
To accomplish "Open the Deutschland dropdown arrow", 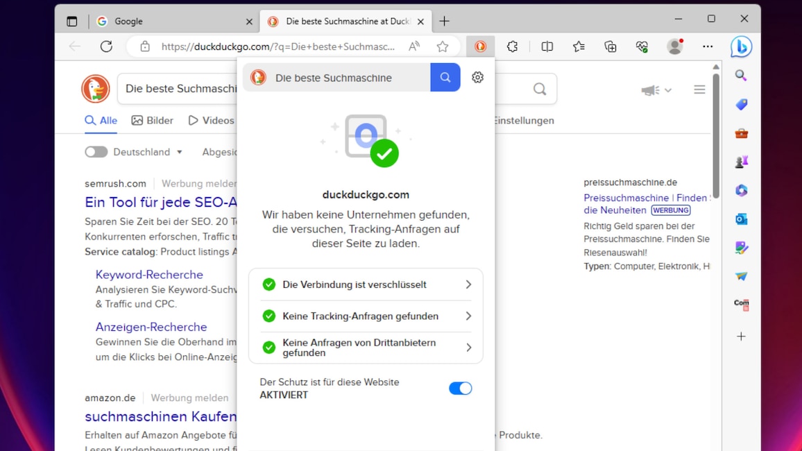I will click(x=180, y=152).
